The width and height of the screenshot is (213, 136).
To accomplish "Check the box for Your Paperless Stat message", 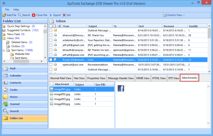I will click(51, 40).
